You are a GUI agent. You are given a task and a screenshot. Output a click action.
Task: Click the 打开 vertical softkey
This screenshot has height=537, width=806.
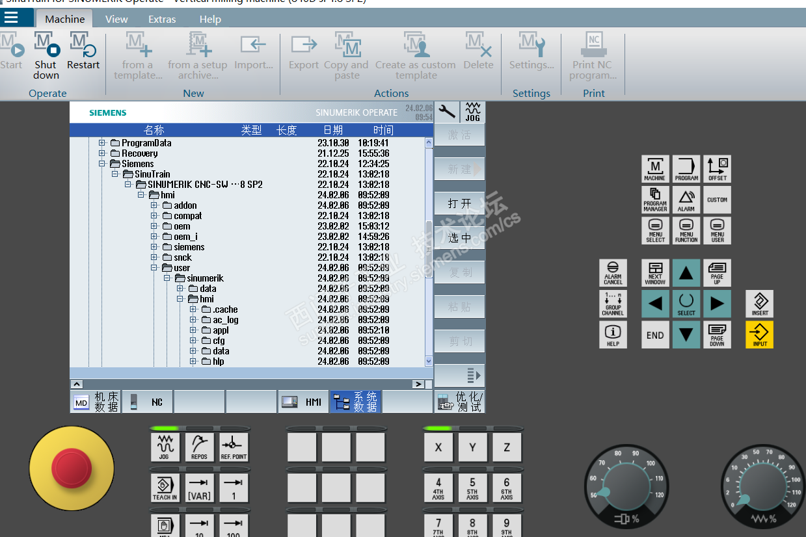pos(459,203)
